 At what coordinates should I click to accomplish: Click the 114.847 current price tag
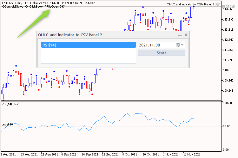coord(228,6)
